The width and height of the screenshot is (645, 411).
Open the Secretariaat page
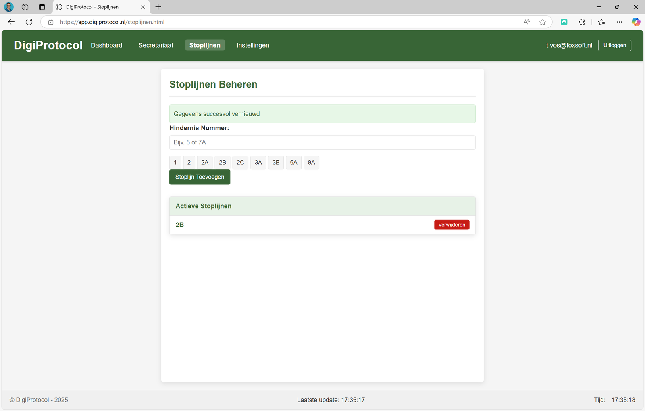(156, 45)
